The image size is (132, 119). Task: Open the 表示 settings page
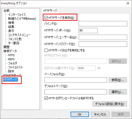pyautogui.click(x=11, y=31)
